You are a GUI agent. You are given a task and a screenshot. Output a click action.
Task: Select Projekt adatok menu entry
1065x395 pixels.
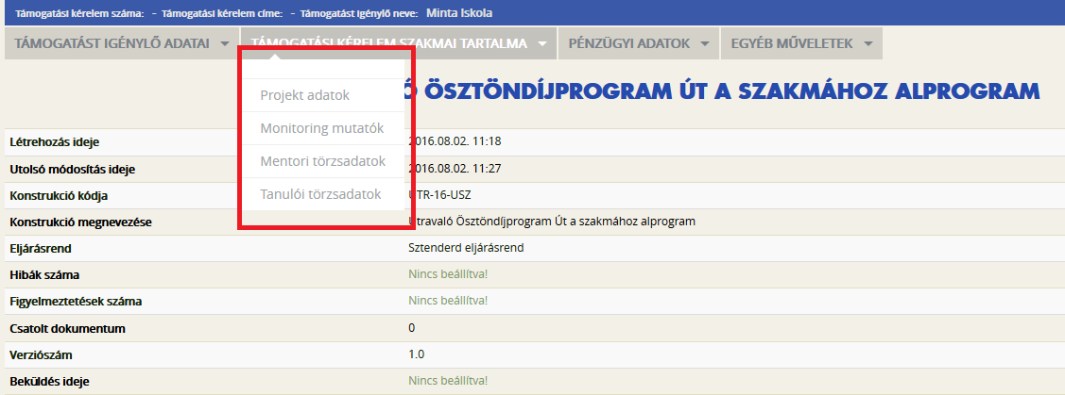point(323,95)
